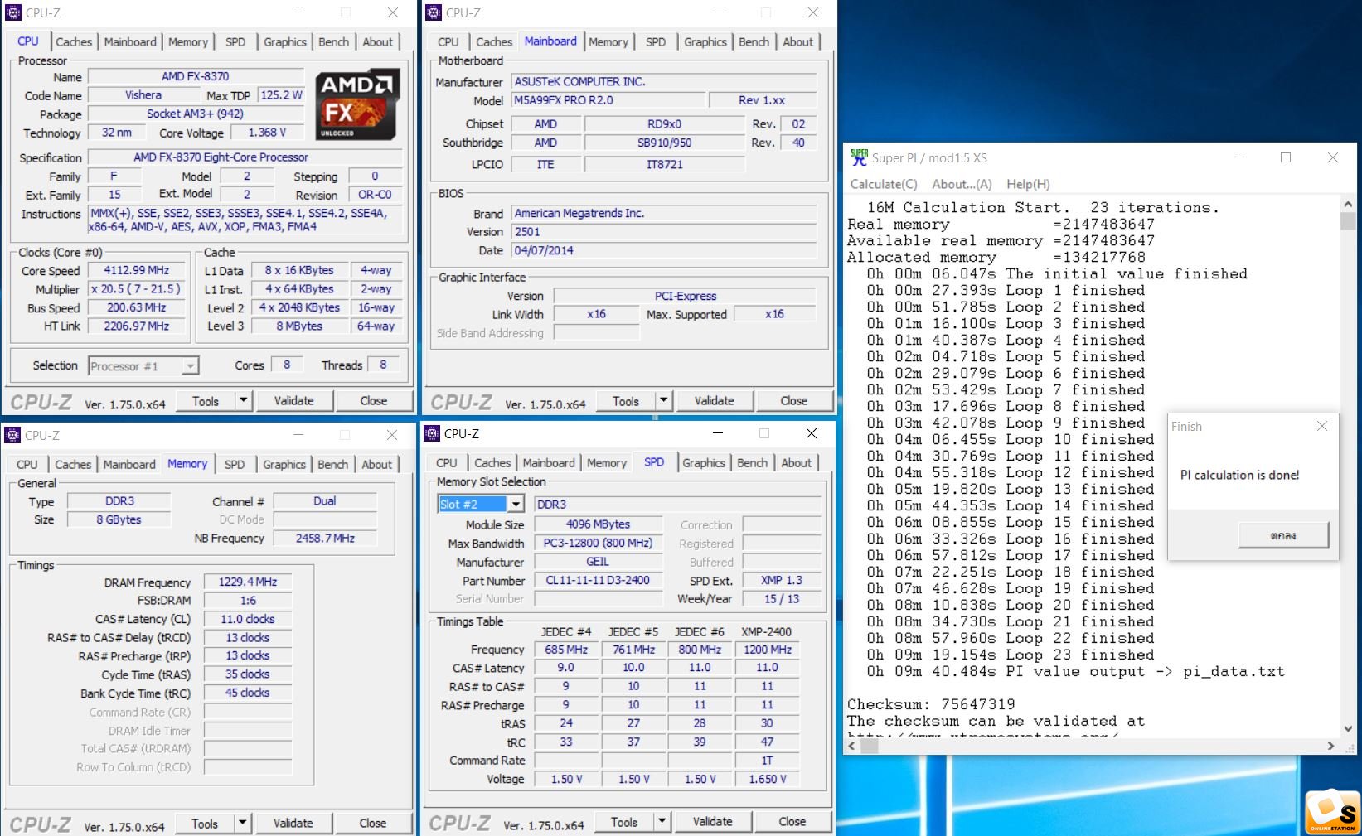Click the BIOS Version value 2501

[663, 232]
